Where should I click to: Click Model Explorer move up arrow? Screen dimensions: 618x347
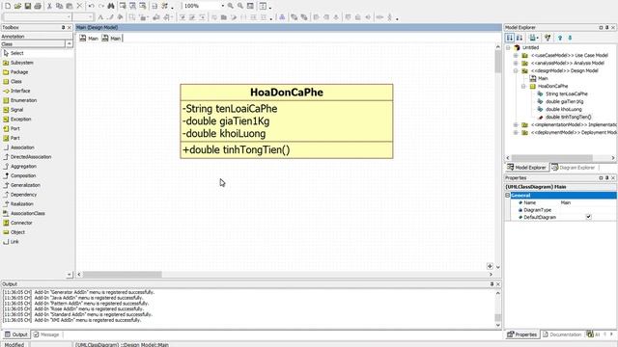click(560, 38)
